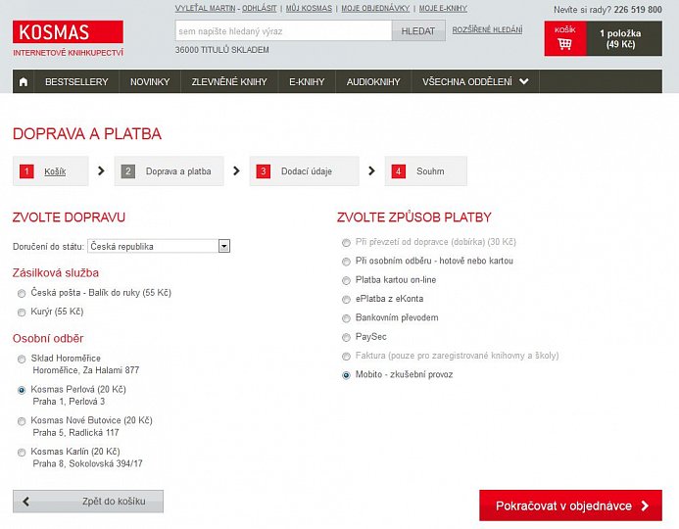Viewport: 679px width, 529px height.
Task: Click the Odhlásit link
Action: (x=259, y=8)
